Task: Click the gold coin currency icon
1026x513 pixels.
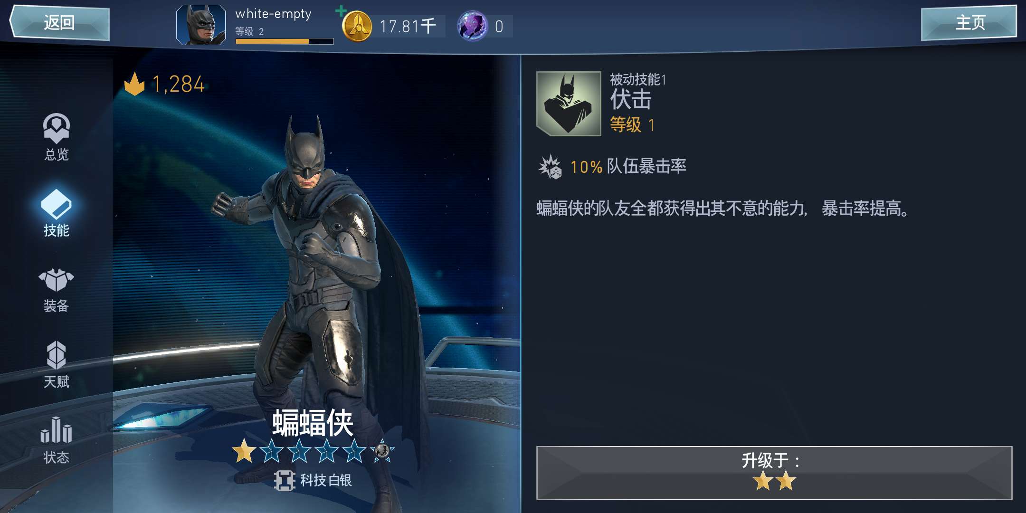Action: pyautogui.click(x=357, y=26)
